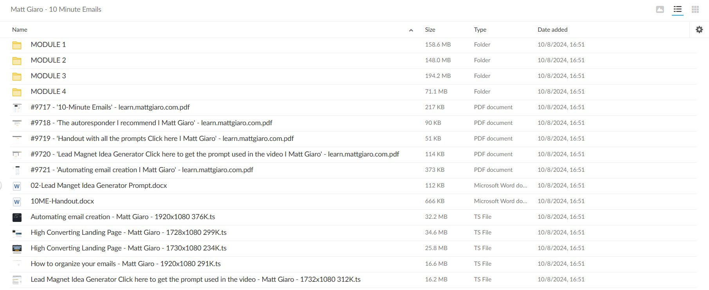Click the 217 KB size value
Screen dimensions: 709x290
[435, 107]
